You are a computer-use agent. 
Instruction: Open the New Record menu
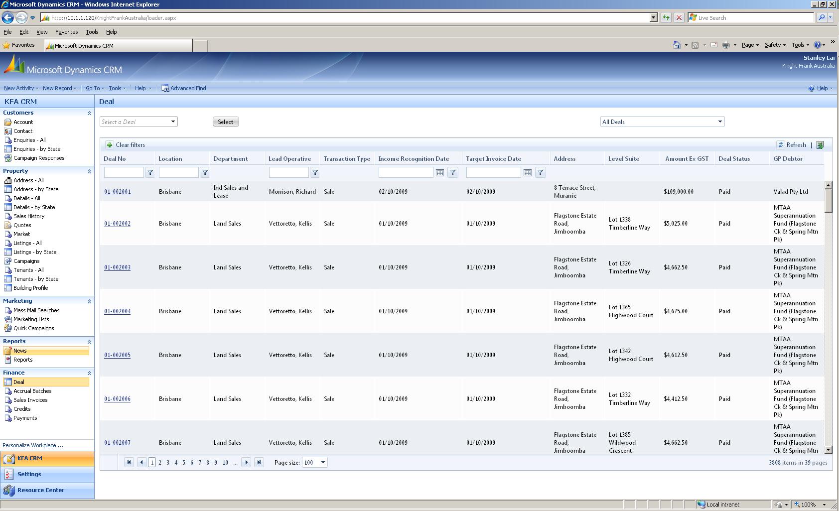click(59, 88)
